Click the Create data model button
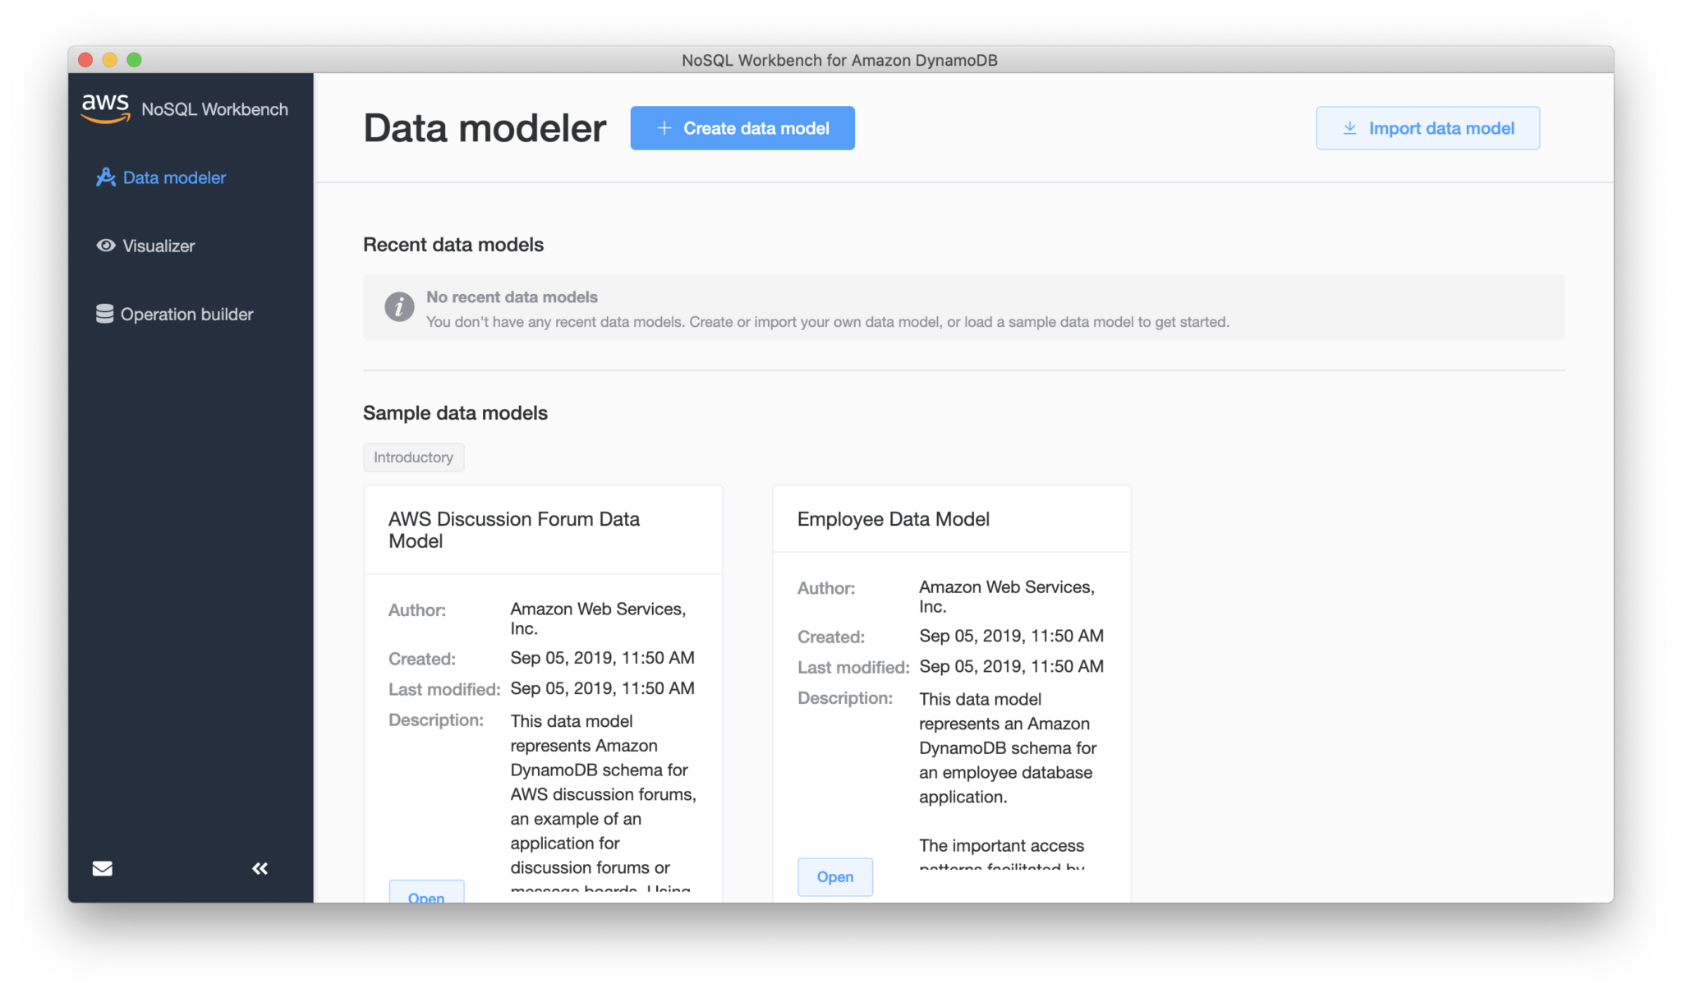 click(x=742, y=127)
